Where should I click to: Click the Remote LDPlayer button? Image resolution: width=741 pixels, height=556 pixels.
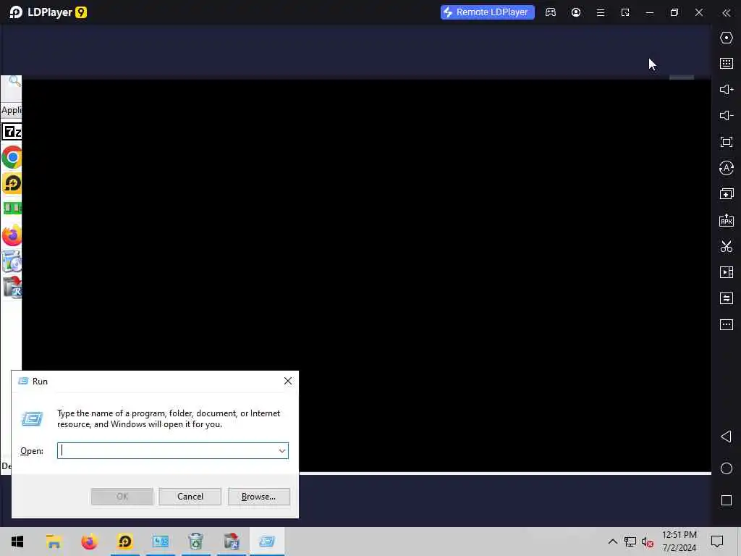(487, 12)
